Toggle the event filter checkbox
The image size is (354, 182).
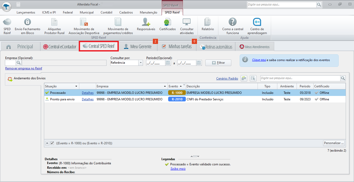tap(52, 143)
